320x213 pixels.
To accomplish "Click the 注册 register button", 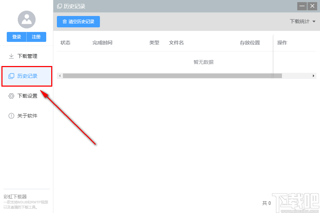I will tap(36, 37).
